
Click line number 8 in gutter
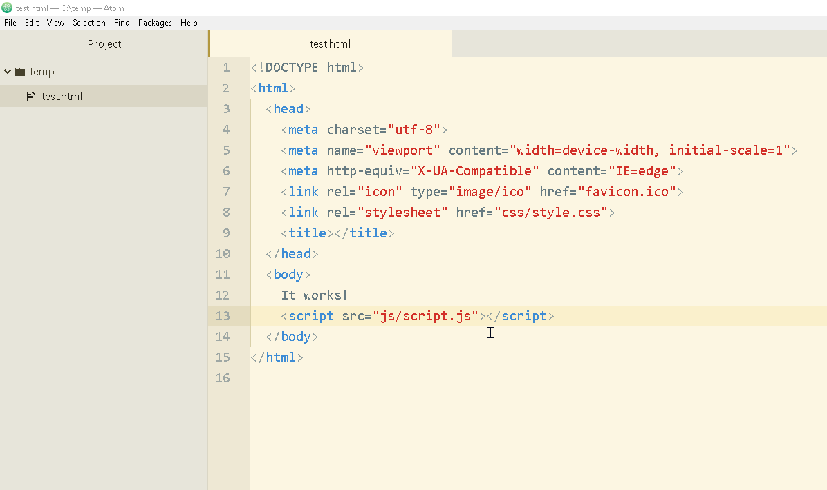[x=226, y=212]
